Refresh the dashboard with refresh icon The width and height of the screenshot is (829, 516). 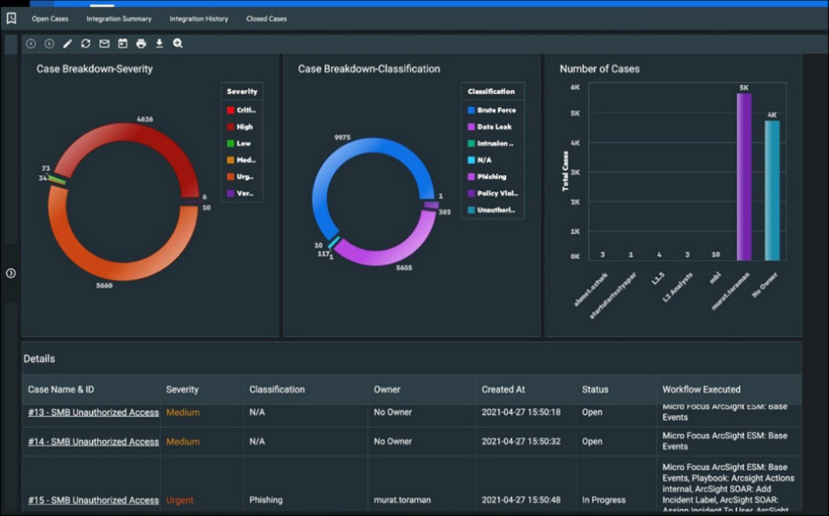coord(86,43)
